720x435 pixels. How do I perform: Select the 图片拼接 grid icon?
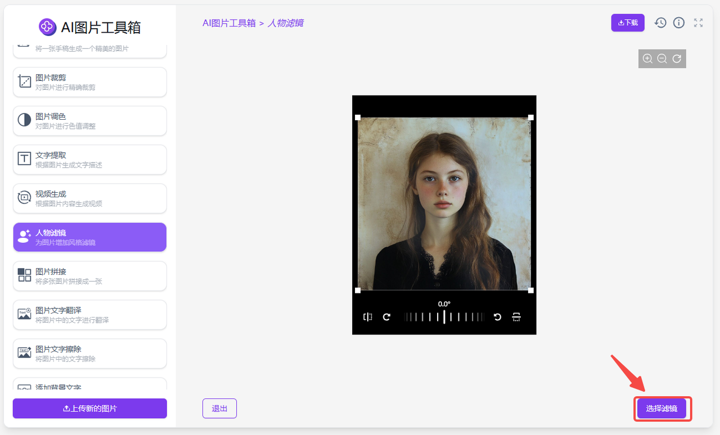click(24, 275)
